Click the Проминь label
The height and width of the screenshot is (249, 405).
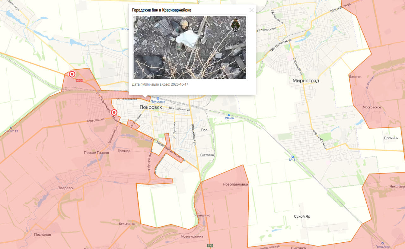[x=391, y=138]
